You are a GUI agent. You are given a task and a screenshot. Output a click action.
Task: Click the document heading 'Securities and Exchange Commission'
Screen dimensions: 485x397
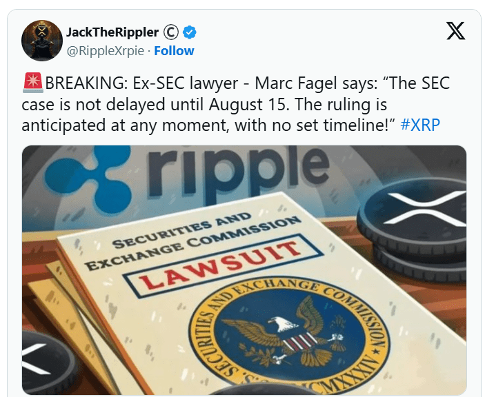192,241
